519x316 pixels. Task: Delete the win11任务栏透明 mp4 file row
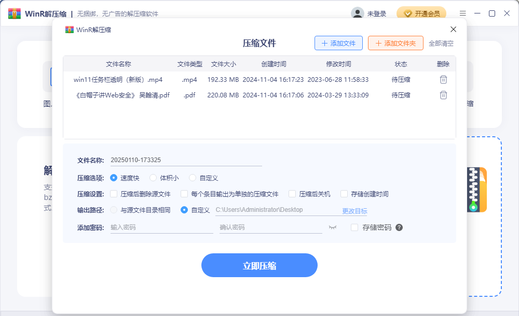[x=443, y=80]
